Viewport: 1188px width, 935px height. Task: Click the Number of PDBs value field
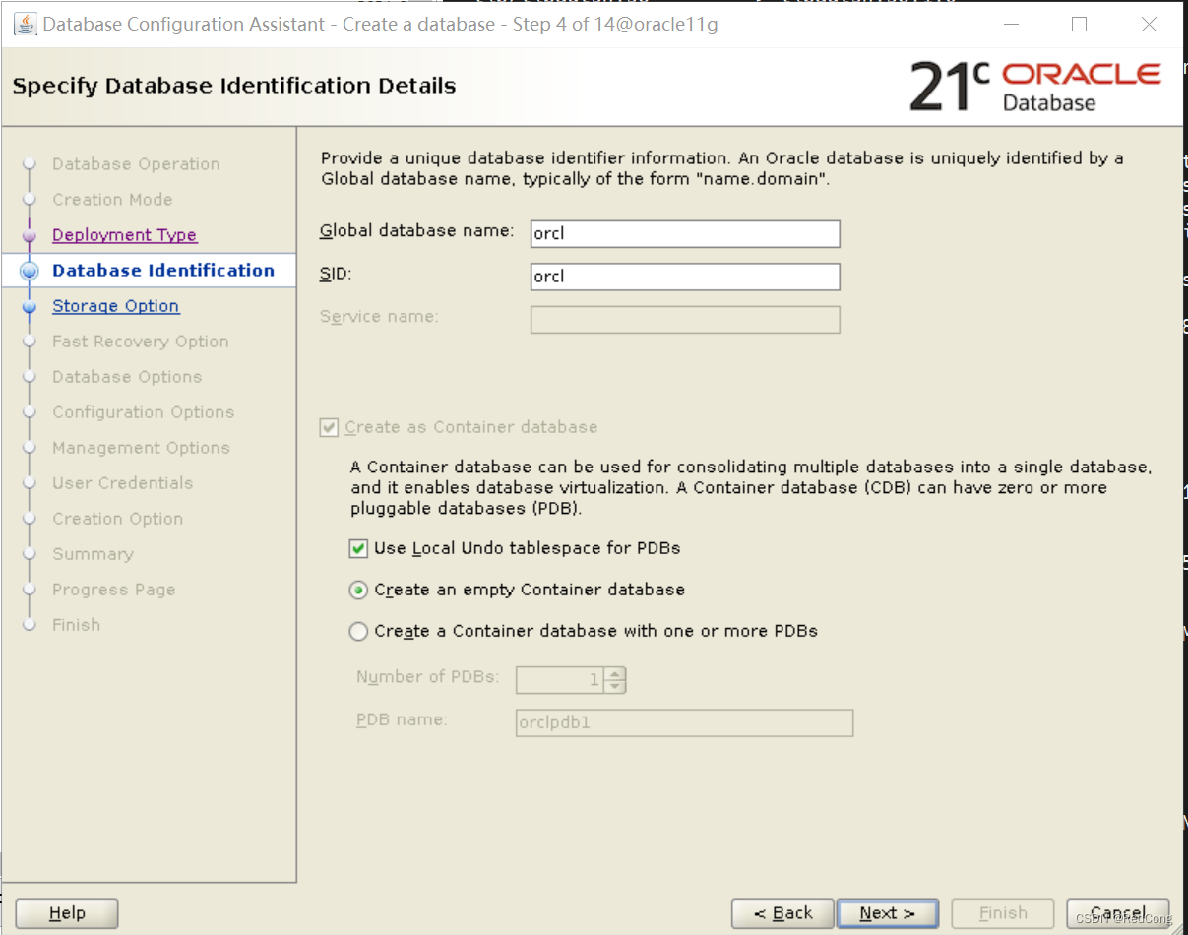(x=560, y=679)
